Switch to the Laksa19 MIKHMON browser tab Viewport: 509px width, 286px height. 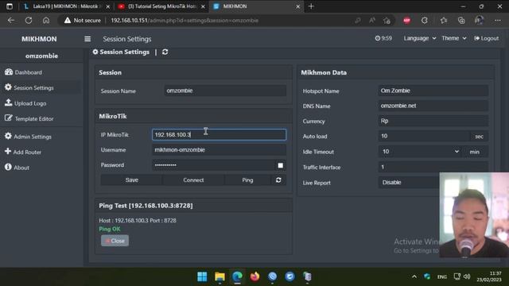tap(67, 6)
